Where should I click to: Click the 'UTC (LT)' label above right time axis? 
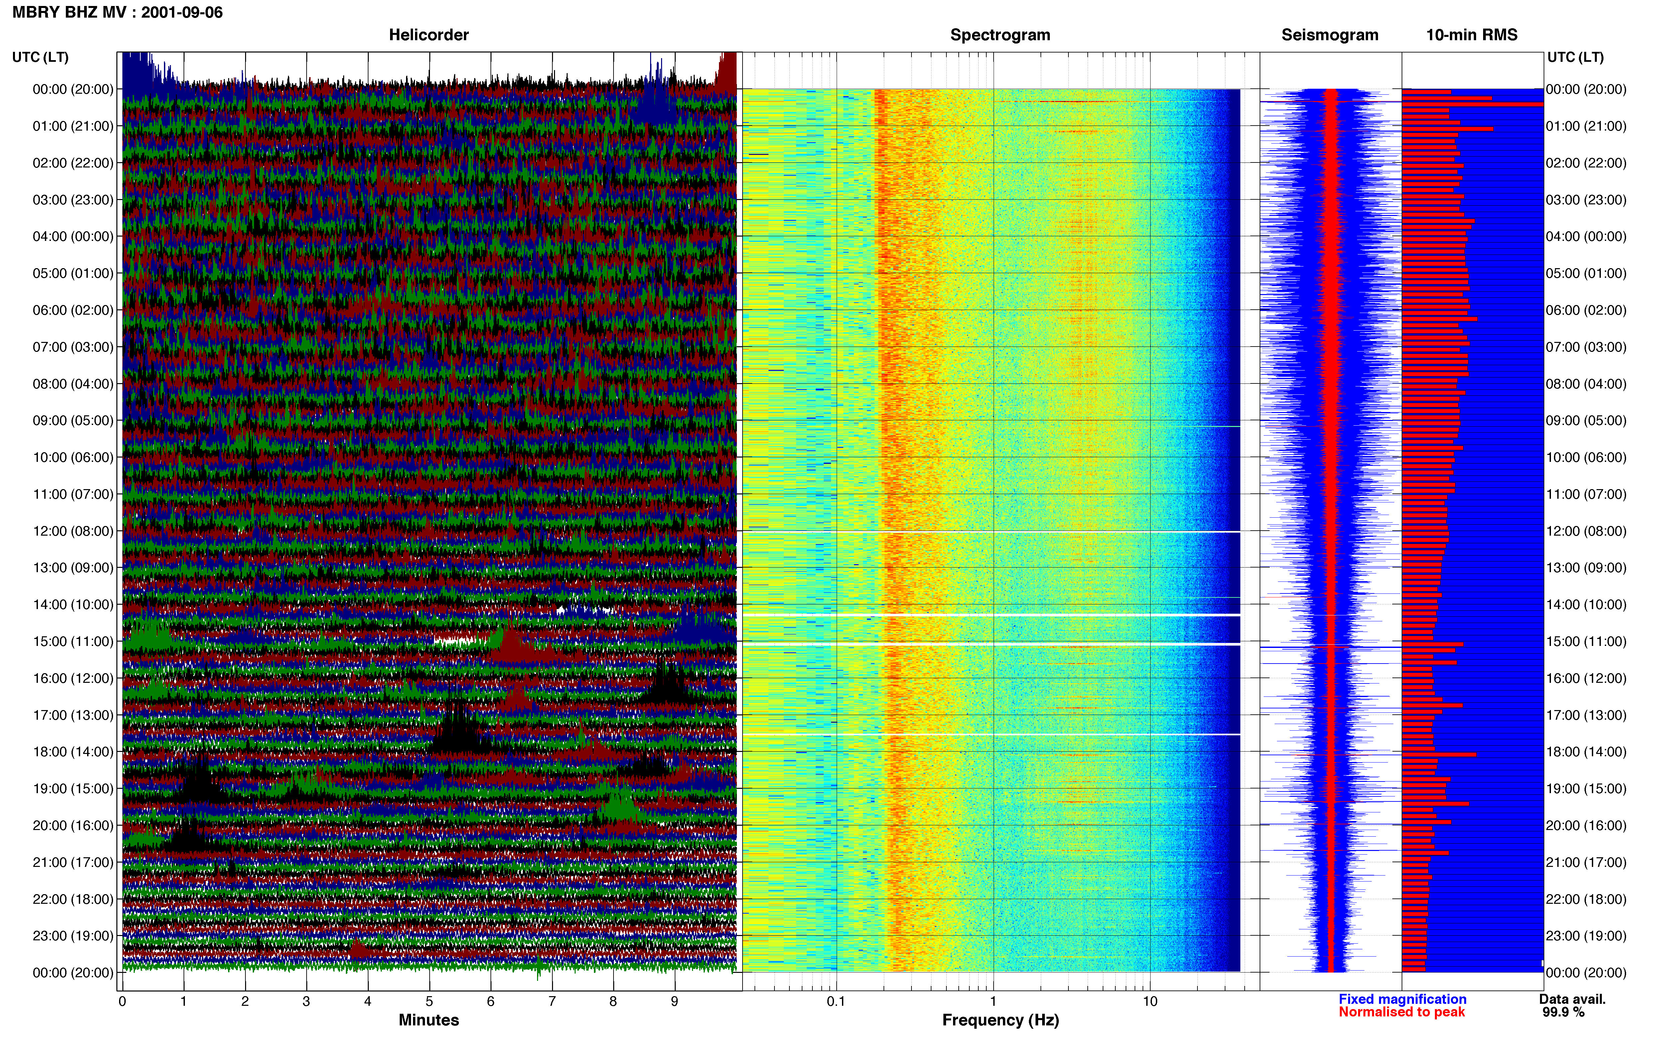click(1575, 57)
